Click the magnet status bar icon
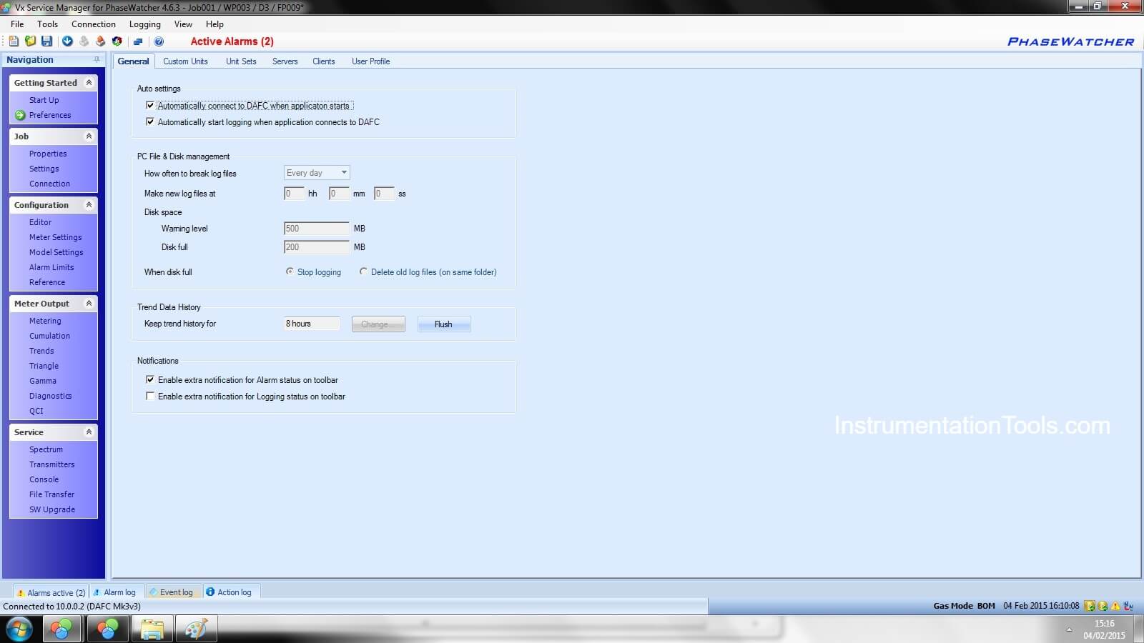 (1128, 606)
